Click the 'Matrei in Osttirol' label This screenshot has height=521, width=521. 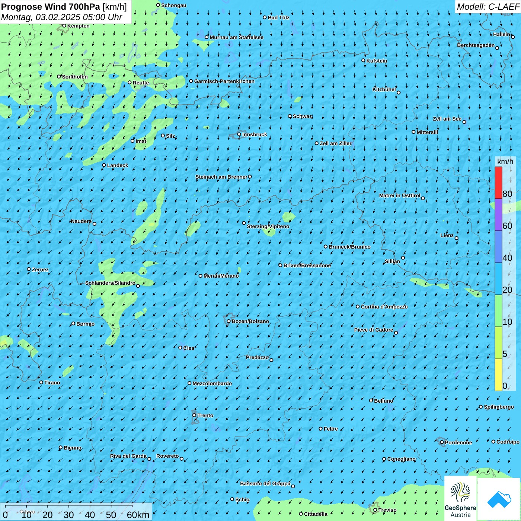400,195
